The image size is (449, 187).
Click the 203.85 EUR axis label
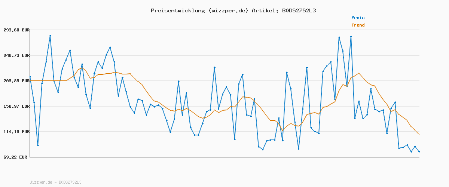(16, 81)
